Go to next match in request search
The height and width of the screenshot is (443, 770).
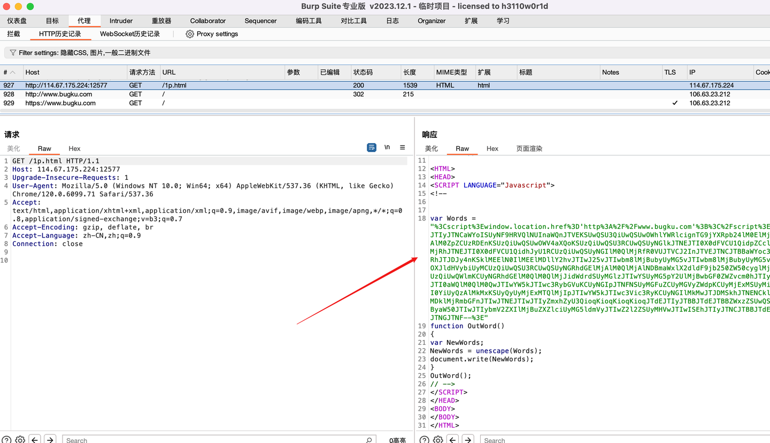[50, 440]
